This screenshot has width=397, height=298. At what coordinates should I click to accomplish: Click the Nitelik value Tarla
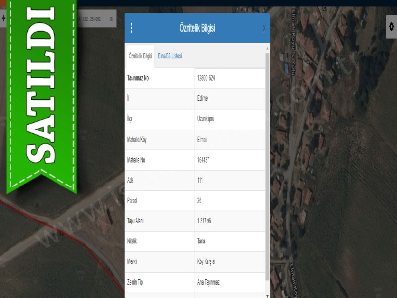point(201,242)
